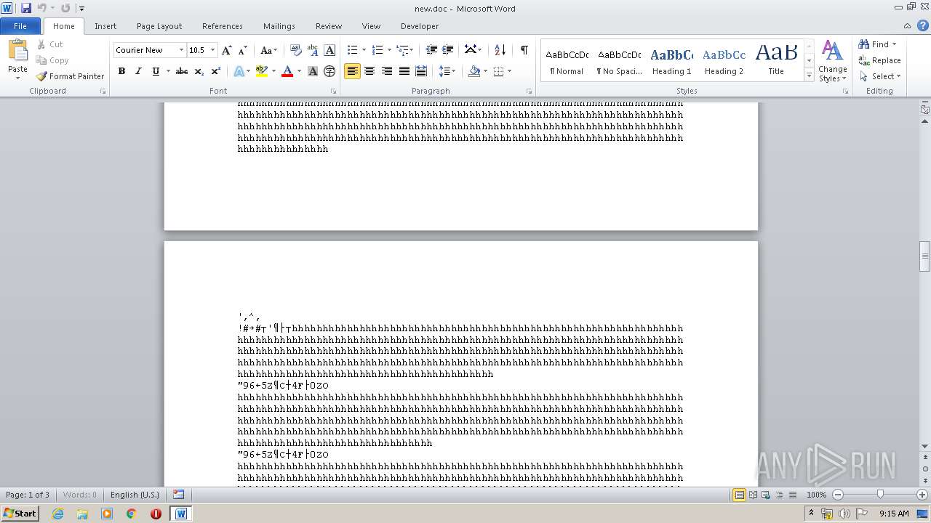Click Grow Font icon
931x523 pixels.
tap(227, 50)
